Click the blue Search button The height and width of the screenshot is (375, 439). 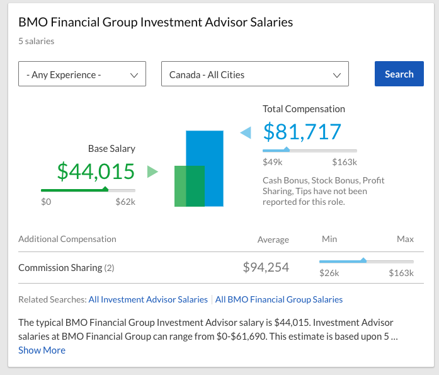[x=399, y=74]
